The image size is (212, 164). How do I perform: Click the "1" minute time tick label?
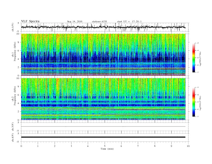tap(38, 146)
